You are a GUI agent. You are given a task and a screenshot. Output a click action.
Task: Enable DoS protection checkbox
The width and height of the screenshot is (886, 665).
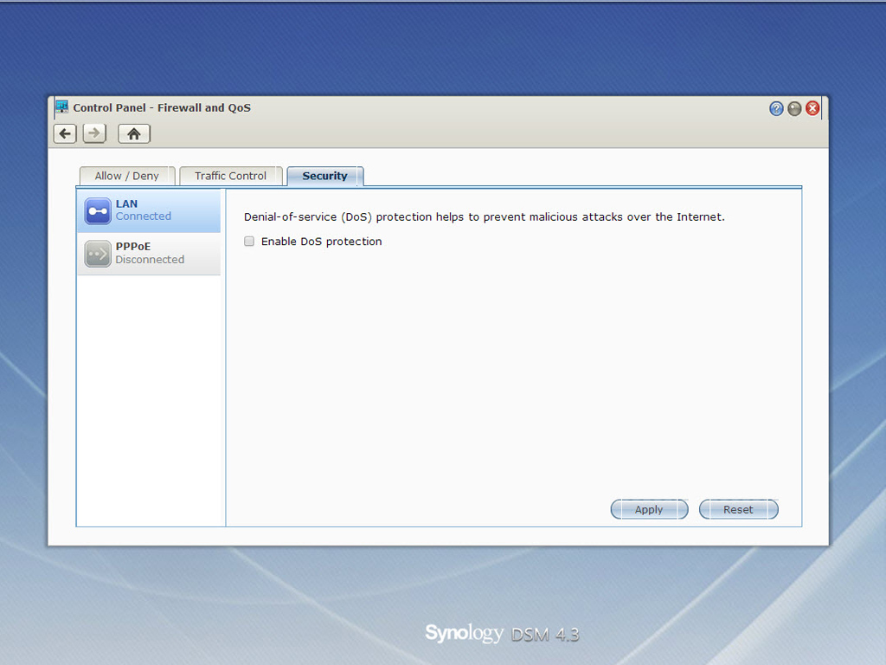(249, 242)
